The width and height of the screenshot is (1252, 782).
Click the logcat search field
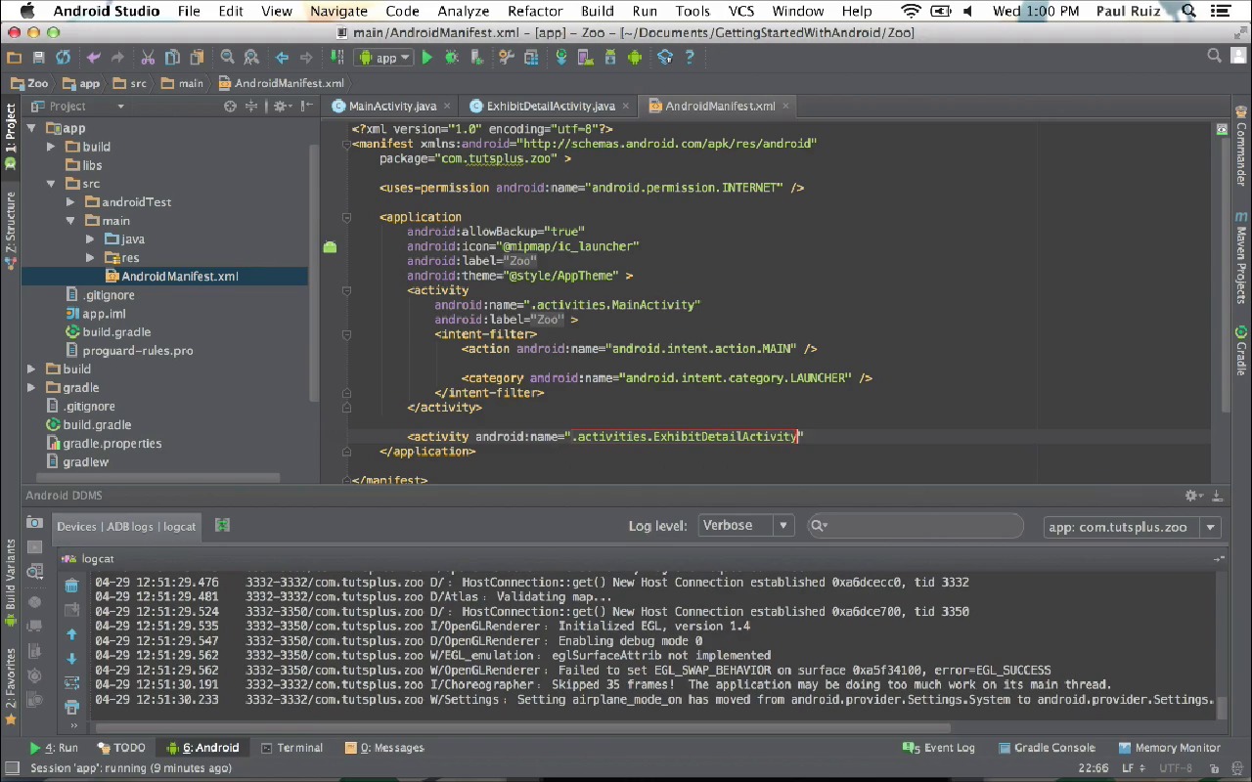coord(919,526)
